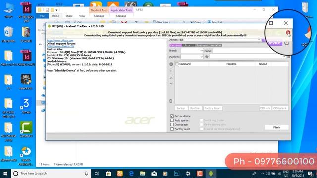The width and height of the screenshot is (317, 178).
Task: Click the OEM unlock button
Action: 280,108
